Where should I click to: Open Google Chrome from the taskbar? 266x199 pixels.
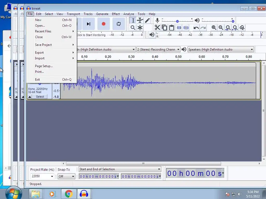click(x=69, y=194)
